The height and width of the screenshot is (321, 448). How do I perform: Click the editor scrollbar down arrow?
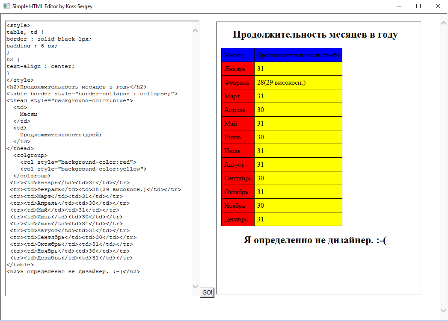(x=196, y=286)
